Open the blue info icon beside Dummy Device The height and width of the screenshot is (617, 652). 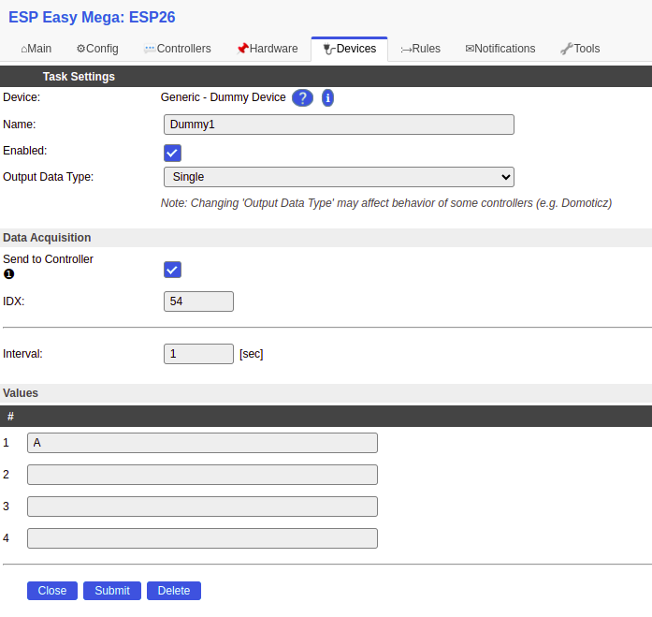coord(327,97)
